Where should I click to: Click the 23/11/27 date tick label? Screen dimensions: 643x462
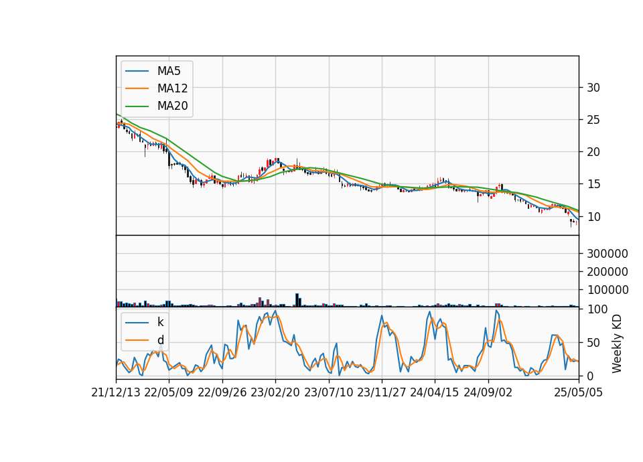[x=382, y=392]
